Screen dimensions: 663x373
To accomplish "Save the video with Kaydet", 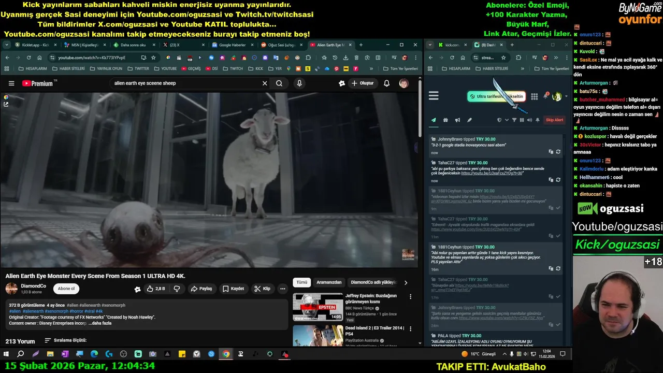I will 233,289.
